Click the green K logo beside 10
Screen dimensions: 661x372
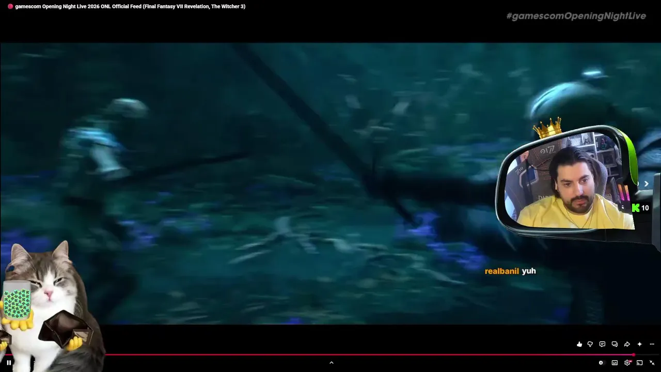pos(636,208)
